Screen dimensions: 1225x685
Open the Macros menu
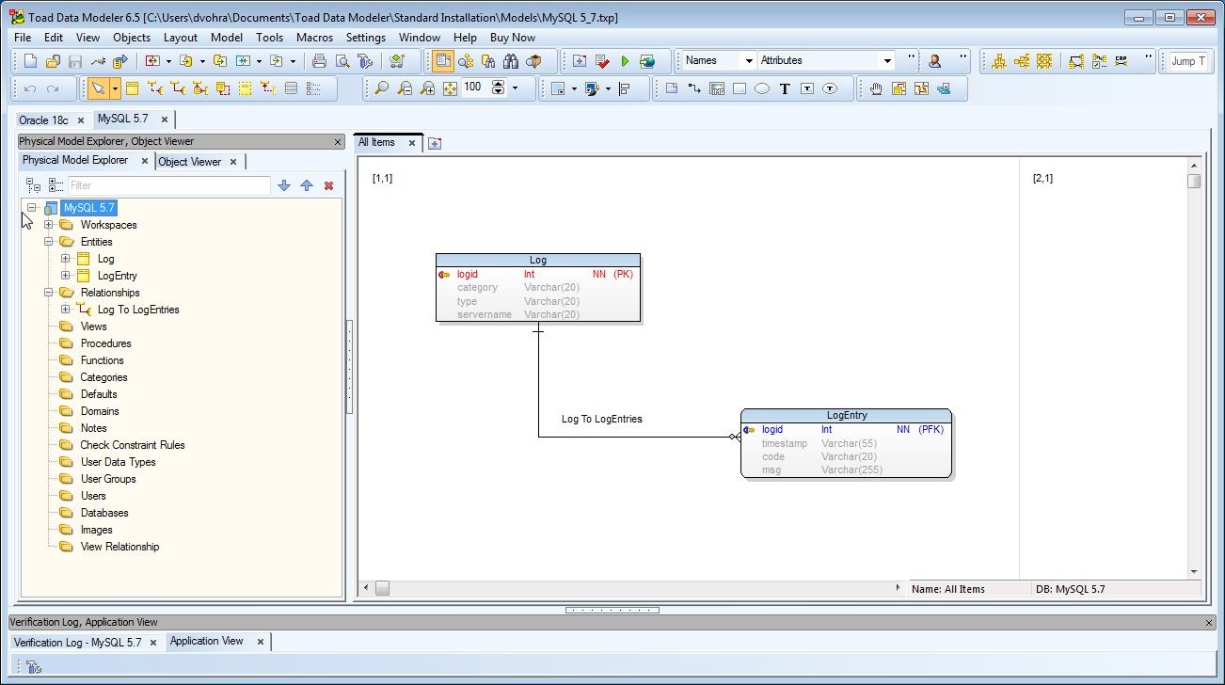point(314,38)
